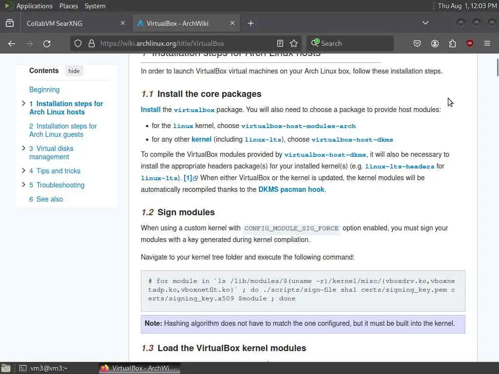The image size is (499, 374).
Task: Expand the Troubleshooting section
Action: point(23,185)
